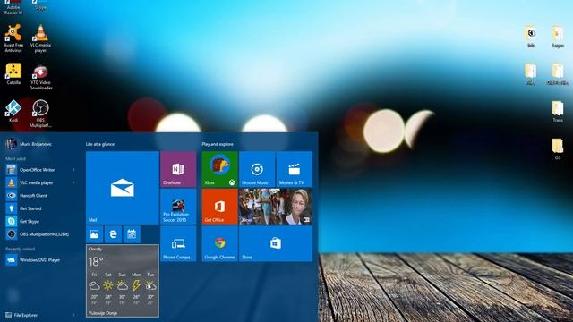573x322 pixels.
Task: Launch OBS Multiplatform (32bit) from list
Action: point(41,234)
